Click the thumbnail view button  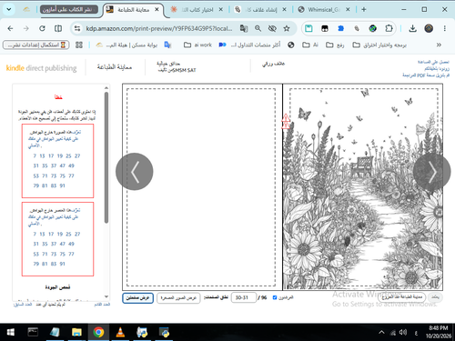pos(178,298)
